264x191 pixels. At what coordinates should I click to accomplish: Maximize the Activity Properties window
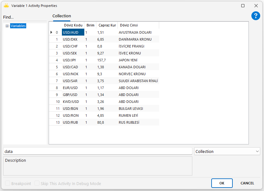[x=243, y=6]
